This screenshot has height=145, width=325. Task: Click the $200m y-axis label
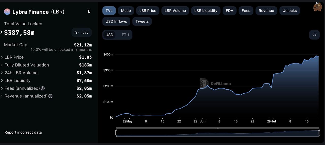click(x=108, y=86)
